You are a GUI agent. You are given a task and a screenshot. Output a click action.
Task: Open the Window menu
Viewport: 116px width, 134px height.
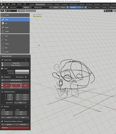click(19, 4)
